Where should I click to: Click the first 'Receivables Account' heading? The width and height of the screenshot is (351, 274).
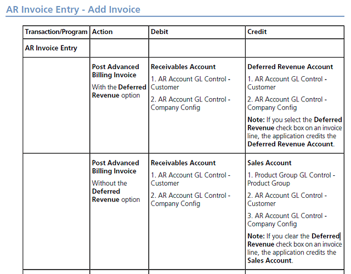pos(183,67)
